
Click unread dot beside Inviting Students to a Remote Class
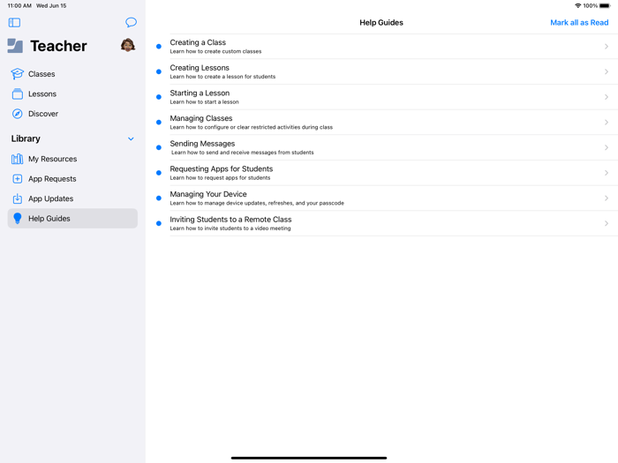(x=158, y=223)
